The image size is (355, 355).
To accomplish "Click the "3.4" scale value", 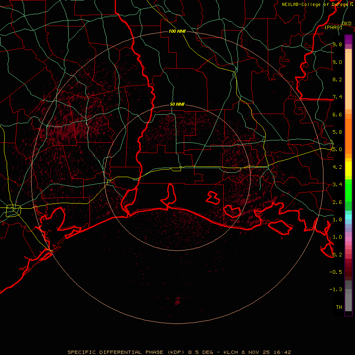I will 337,185.
